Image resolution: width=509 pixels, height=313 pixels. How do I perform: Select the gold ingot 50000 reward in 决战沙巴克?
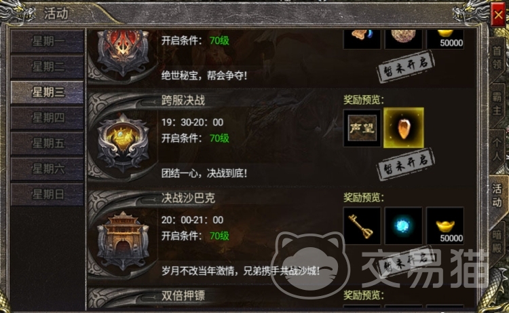[x=445, y=226]
